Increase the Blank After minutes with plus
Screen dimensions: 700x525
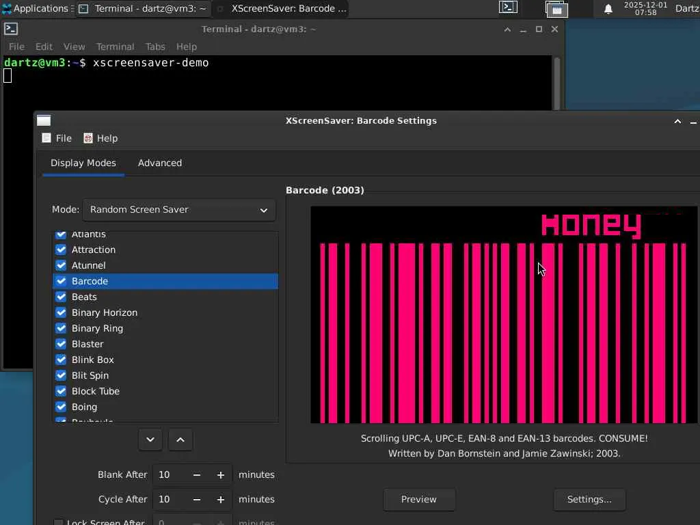221,474
